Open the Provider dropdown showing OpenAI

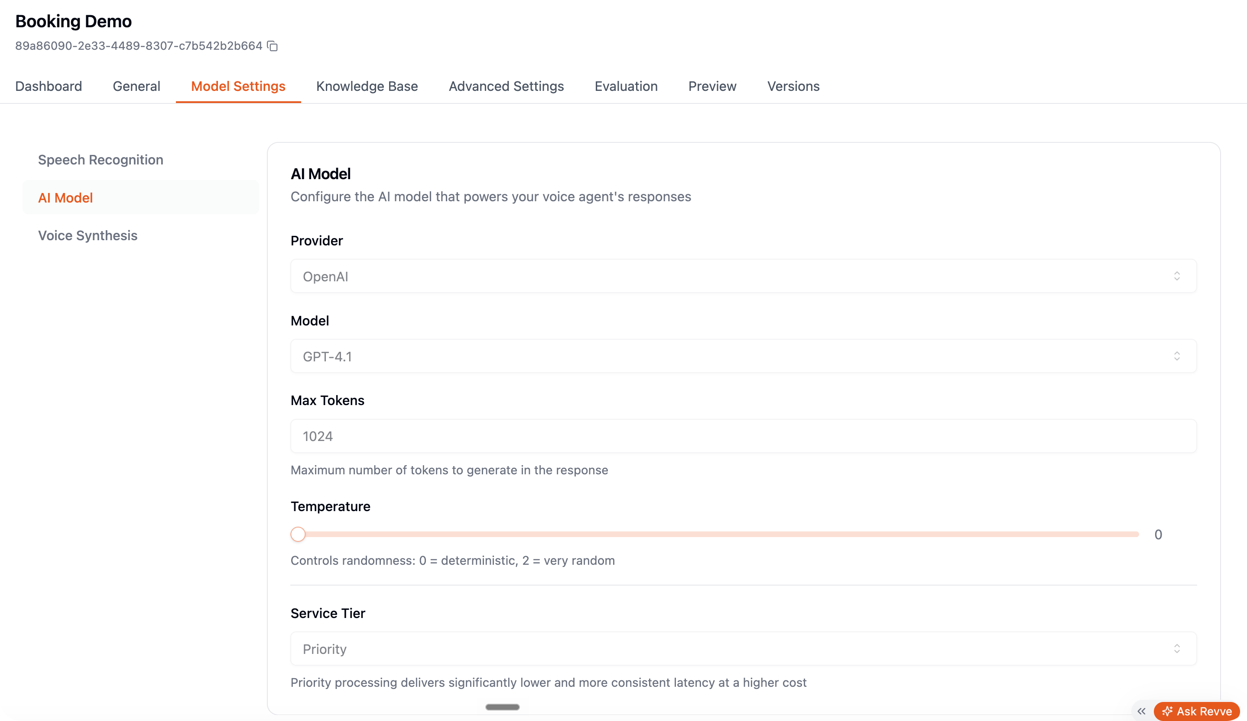click(x=743, y=276)
